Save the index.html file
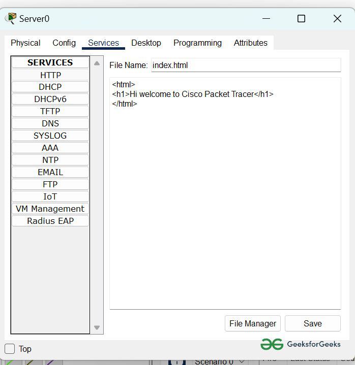Viewport: 355px width, 365px height. [x=313, y=323]
